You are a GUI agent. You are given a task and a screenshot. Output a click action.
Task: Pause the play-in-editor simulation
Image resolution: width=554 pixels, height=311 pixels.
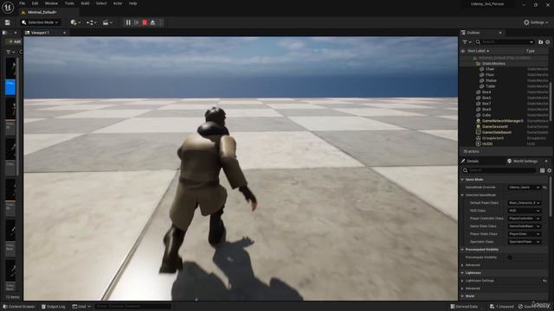128,22
